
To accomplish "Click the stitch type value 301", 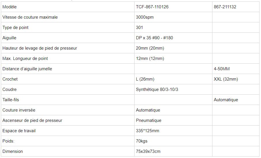I will [139, 28].
